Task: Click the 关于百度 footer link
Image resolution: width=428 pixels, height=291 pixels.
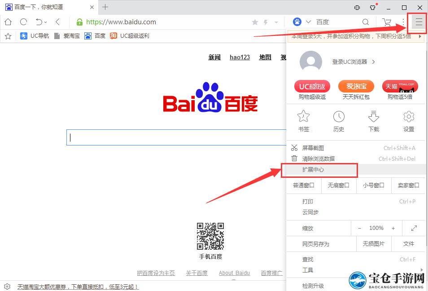Action: [197, 273]
